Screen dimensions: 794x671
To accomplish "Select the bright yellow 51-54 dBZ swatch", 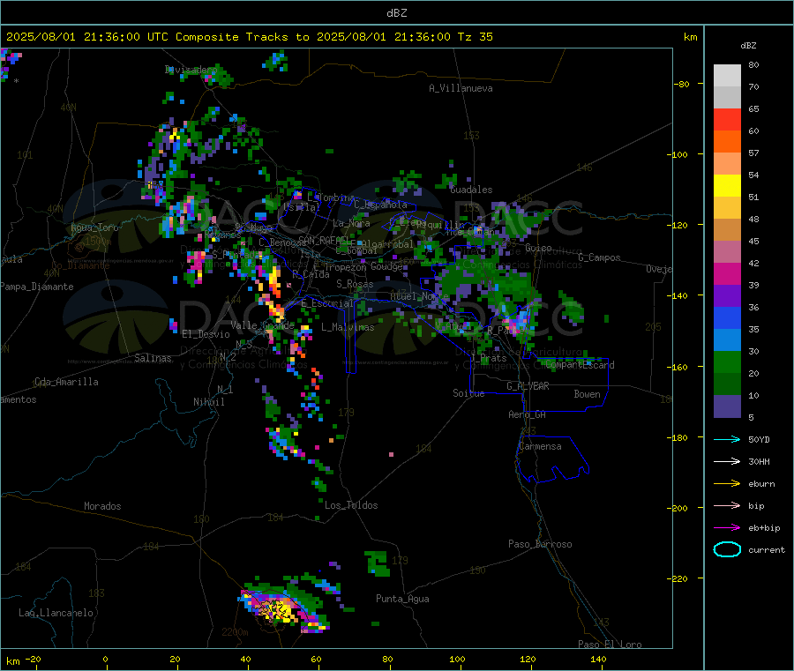I will [x=727, y=186].
